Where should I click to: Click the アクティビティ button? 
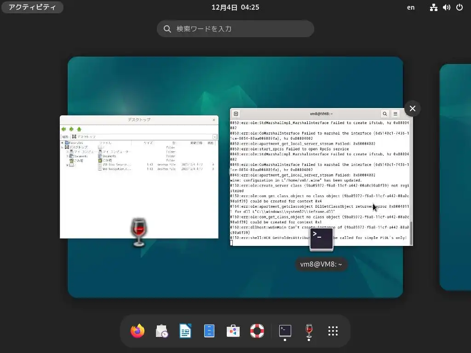(x=32, y=7)
